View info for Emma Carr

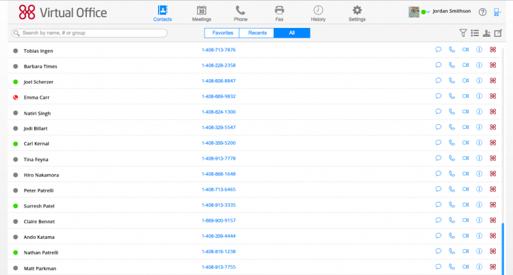tap(479, 97)
